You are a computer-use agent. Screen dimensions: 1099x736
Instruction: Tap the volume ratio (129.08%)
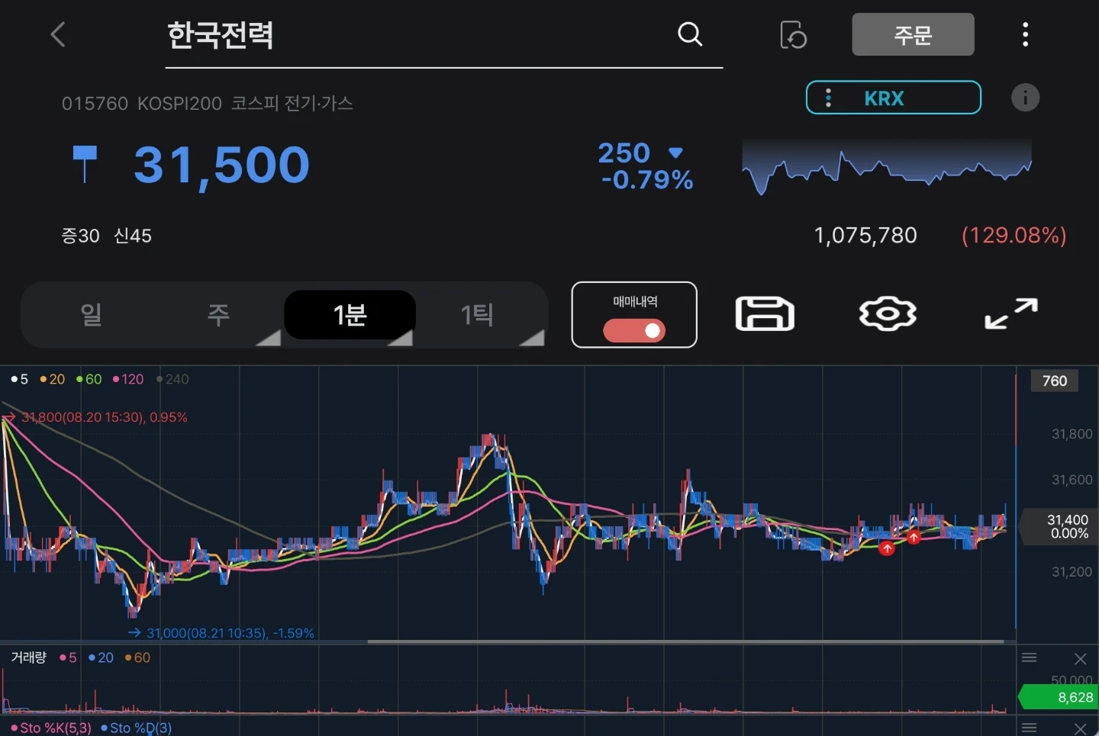tap(1014, 235)
